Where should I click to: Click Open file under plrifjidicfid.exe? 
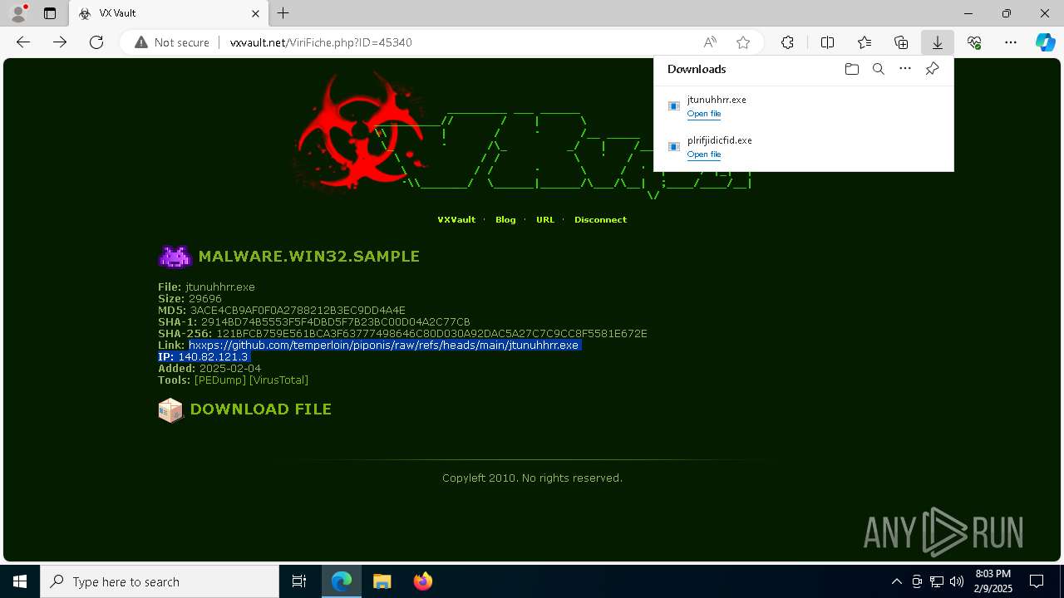(704, 154)
